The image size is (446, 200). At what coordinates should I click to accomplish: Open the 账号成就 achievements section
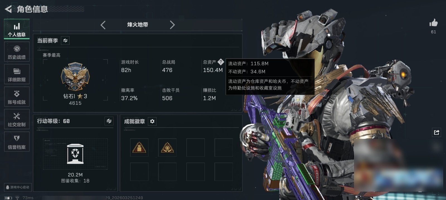[x=17, y=97]
